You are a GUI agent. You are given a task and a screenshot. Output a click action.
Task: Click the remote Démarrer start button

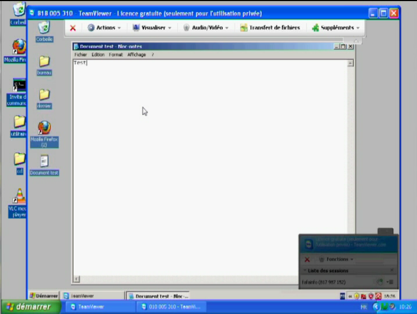[44, 296]
